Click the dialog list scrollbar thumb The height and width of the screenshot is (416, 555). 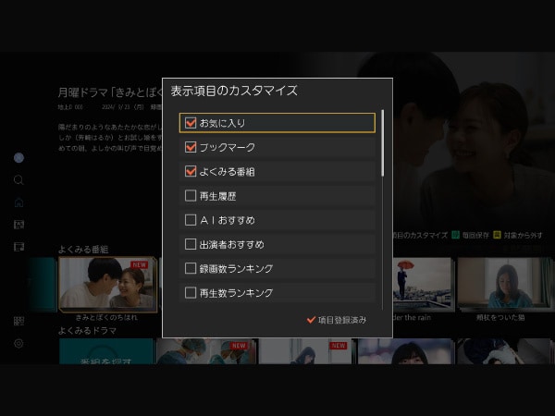click(383, 143)
